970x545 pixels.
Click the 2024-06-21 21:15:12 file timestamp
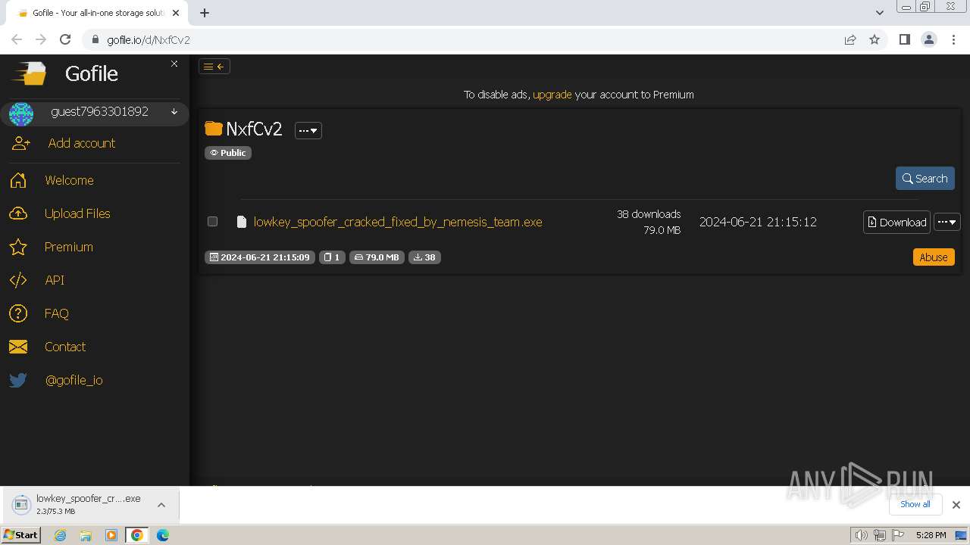(x=758, y=222)
